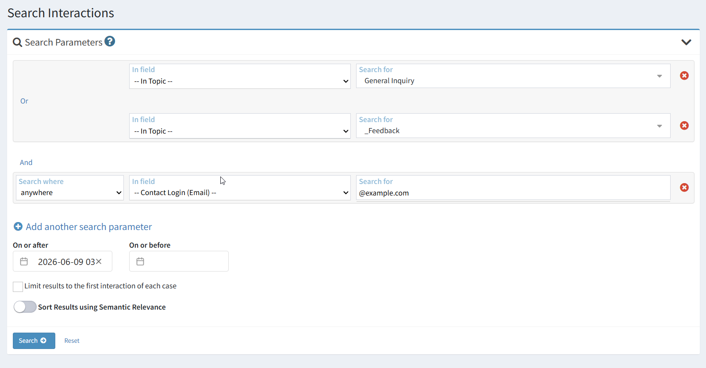The width and height of the screenshot is (706, 368).
Task: Click the And operator label
Action: click(26, 162)
